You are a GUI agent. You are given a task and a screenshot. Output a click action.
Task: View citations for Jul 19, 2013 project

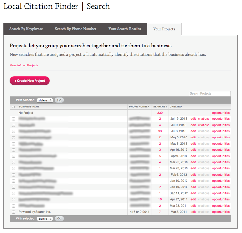coord(204,119)
